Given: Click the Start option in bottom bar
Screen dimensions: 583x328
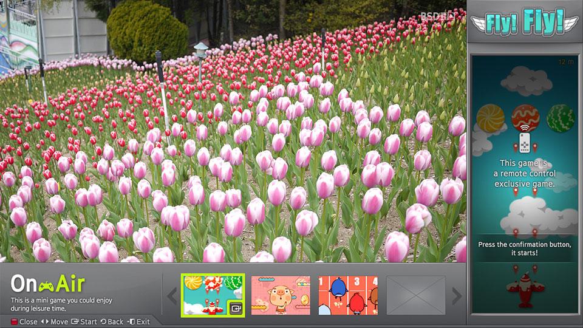Looking at the screenshot, I should tap(84, 322).
